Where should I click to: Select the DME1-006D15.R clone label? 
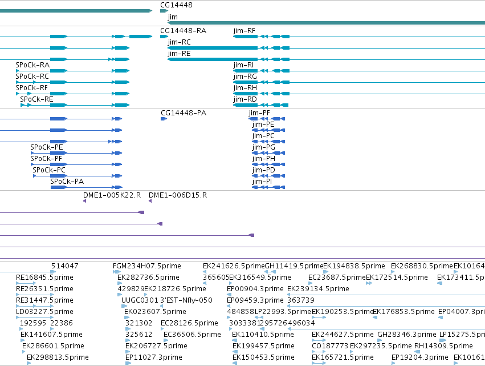pos(178,195)
